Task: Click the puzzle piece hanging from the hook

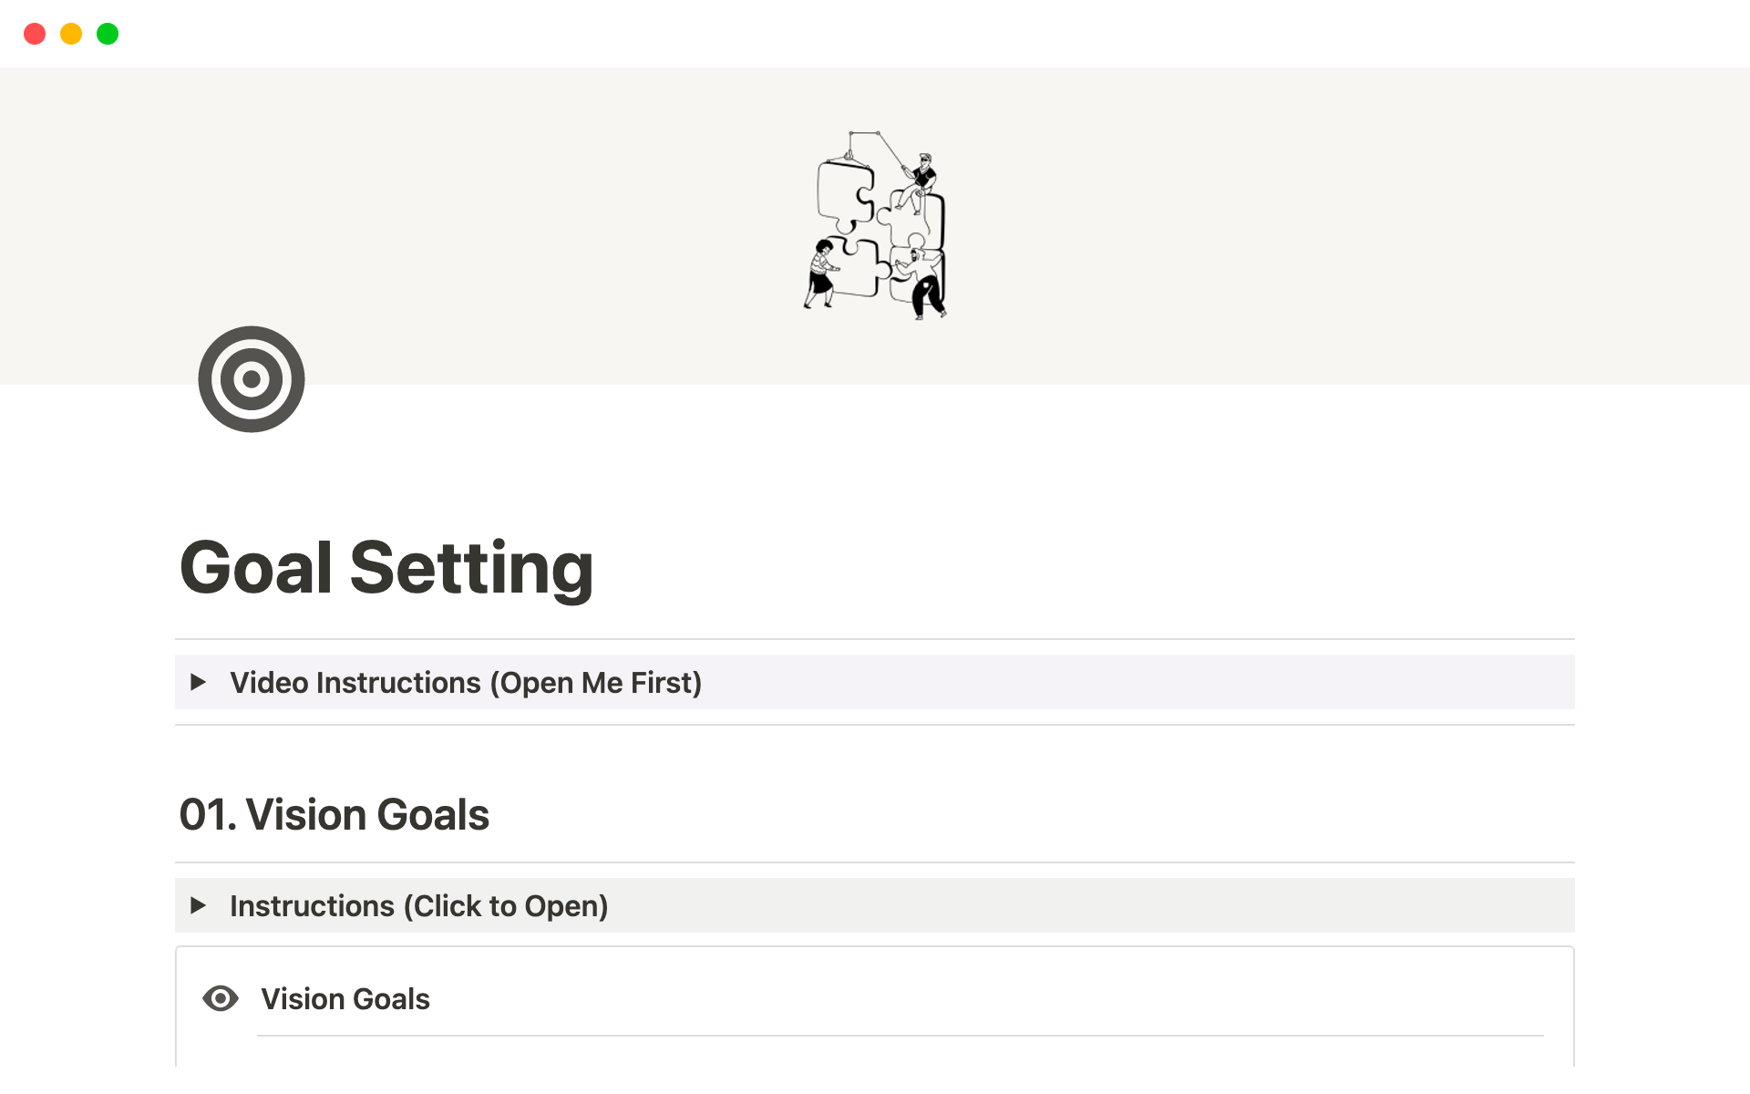Action: [x=846, y=193]
